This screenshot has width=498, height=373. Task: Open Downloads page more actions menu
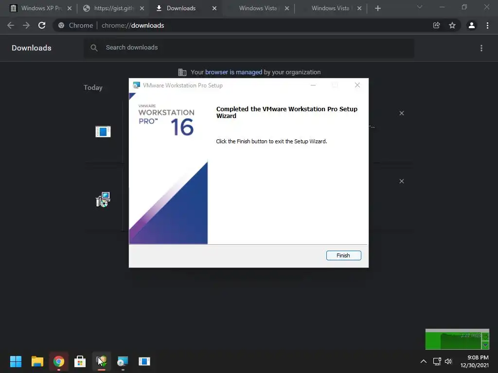pyautogui.click(x=481, y=48)
